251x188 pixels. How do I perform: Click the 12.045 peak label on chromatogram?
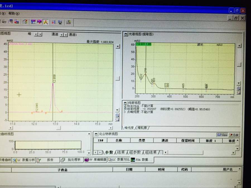tap(37, 107)
